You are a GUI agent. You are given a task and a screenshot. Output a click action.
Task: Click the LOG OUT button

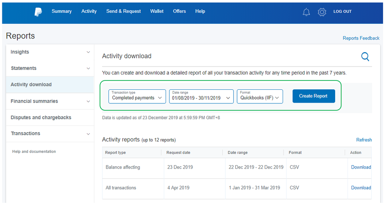(342, 12)
